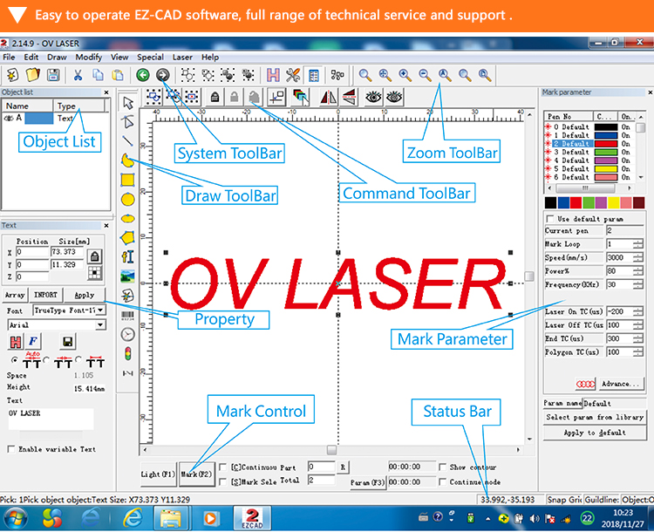Pick the yellow color swatch in palette
The height and width of the screenshot is (532, 654).
pyautogui.click(x=614, y=202)
